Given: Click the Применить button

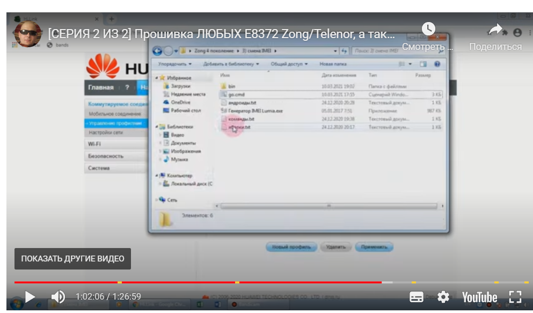Looking at the screenshot, I should pyautogui.click(x=374, y=247).
